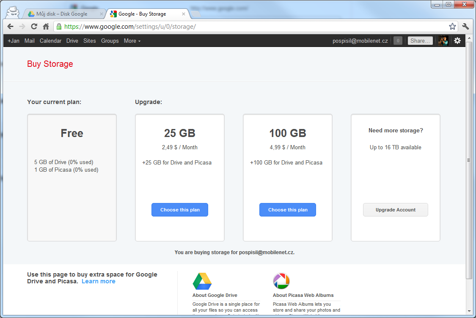
Task: Open Calendar from the Google bar
Action: [x=50, y=41]
